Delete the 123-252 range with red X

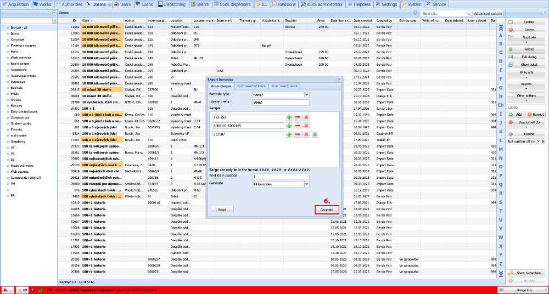[x=306, y=117]
